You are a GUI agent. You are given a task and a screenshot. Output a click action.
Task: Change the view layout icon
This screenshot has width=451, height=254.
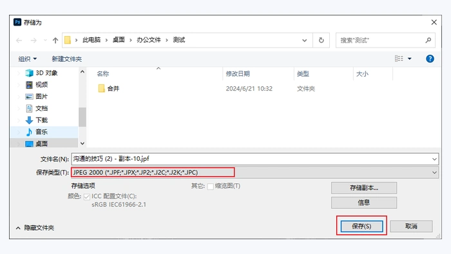click(399, 59)
